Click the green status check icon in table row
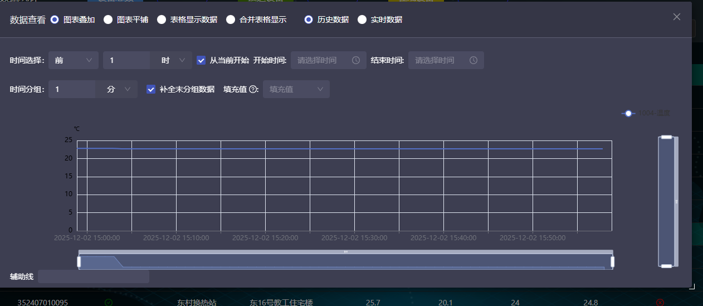The width and height of the screenshot is (703, 306). click(x=109, y=303)
